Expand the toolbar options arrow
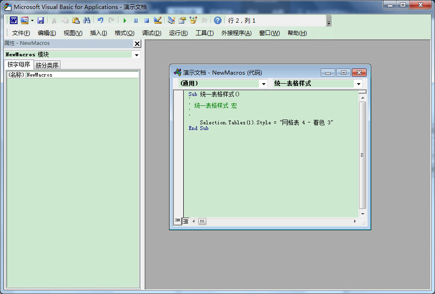The width and height of the screenshot is (435, 294). click(329, 21)
